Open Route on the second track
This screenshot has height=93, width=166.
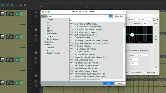(x=10, y=37)
